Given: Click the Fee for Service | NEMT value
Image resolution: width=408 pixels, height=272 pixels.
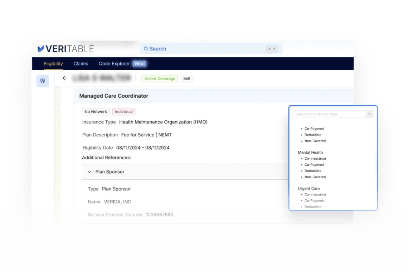Looking at the screenshot, I should 146,135.
